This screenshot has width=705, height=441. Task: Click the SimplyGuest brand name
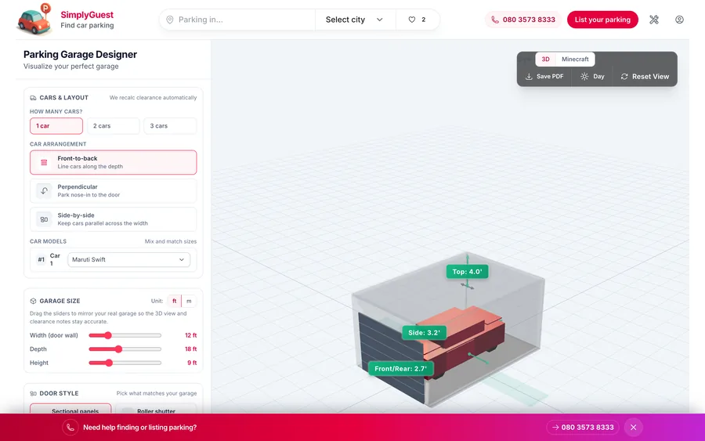[87, 15]
